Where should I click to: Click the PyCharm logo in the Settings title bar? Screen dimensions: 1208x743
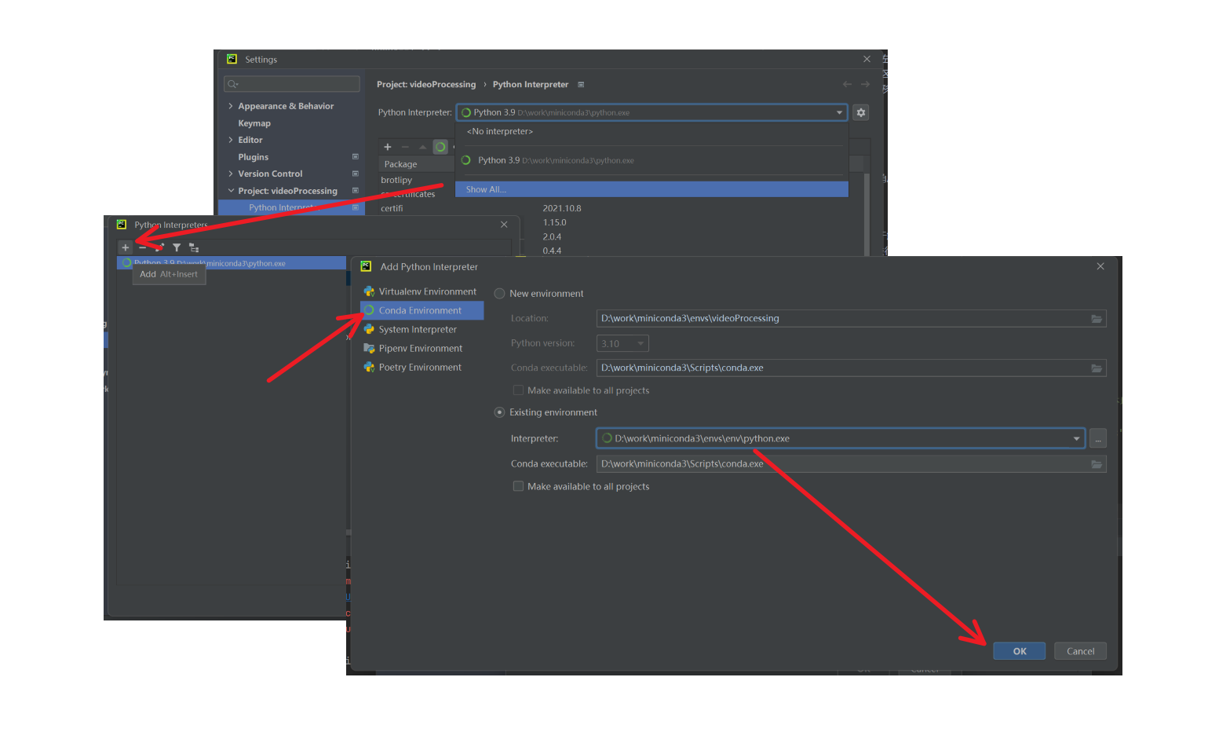pyautogui.click(x=232, y=59)
